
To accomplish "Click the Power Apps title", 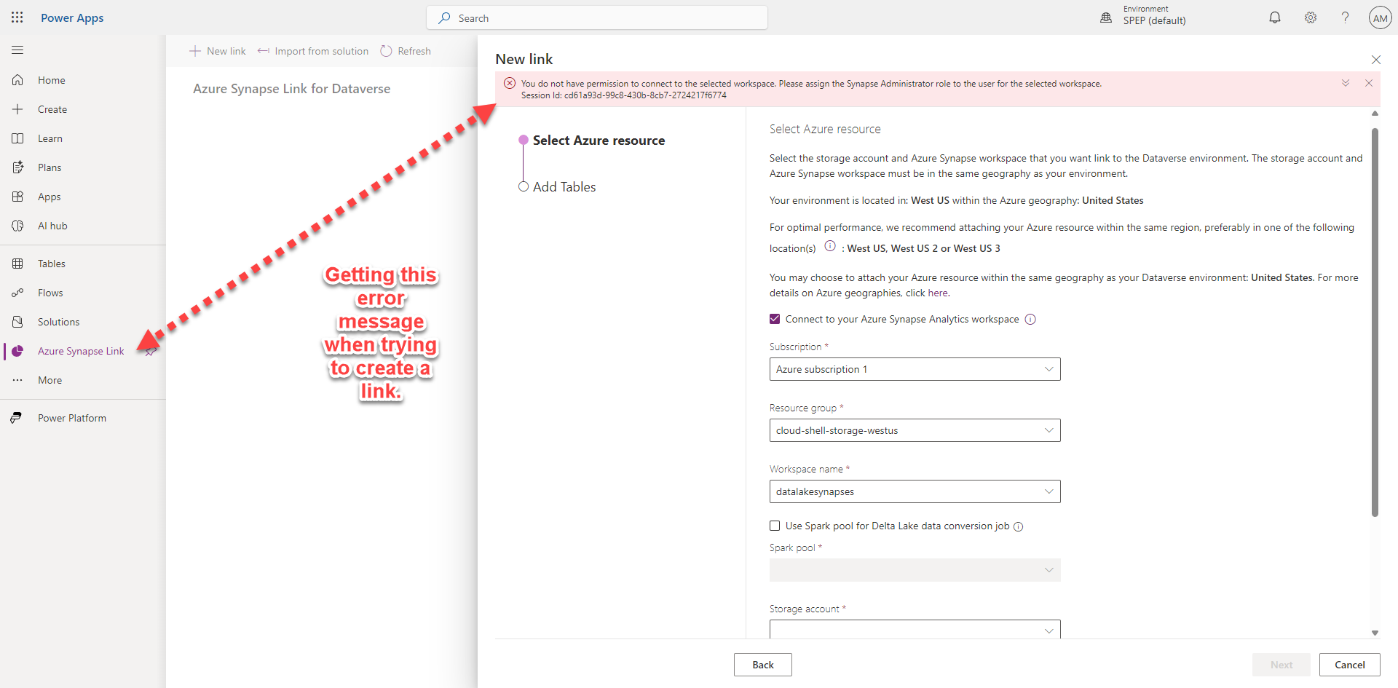I will (x=72, y=17).
